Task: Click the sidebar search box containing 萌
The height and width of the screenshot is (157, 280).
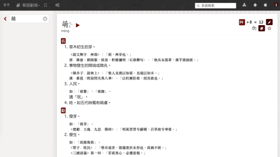Action: click(29, 19)
